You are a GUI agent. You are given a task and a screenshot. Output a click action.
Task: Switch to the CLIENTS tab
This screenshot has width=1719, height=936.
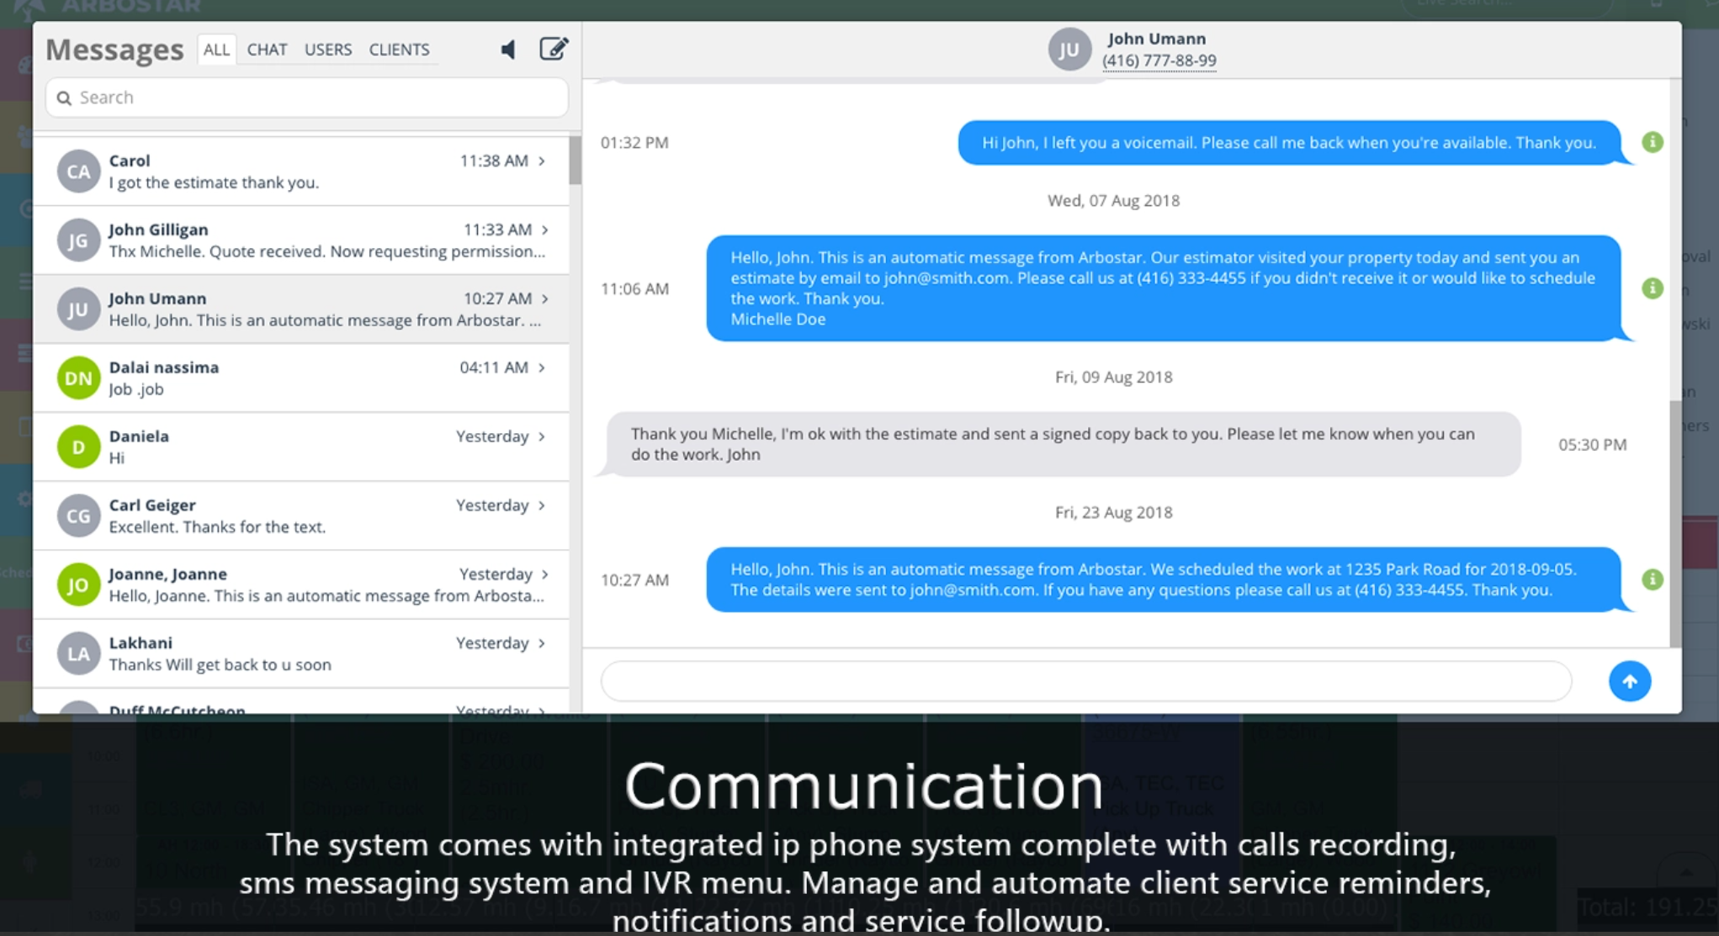coord(399,50)
